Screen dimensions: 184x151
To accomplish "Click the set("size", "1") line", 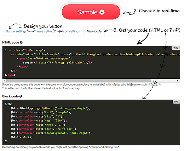I will pos(37,117).
